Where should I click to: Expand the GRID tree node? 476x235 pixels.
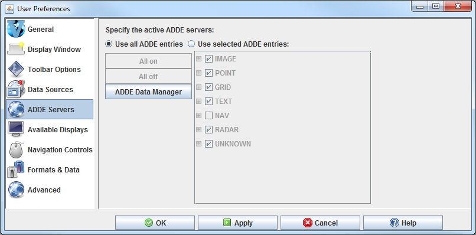coord(198,87)
